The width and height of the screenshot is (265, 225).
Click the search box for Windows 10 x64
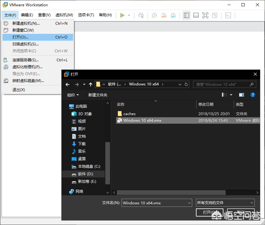[x=225, y=84]
